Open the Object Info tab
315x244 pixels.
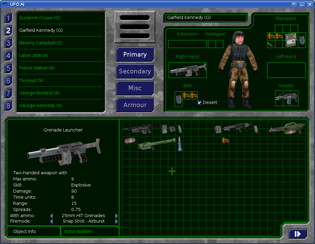click(34, 231)
